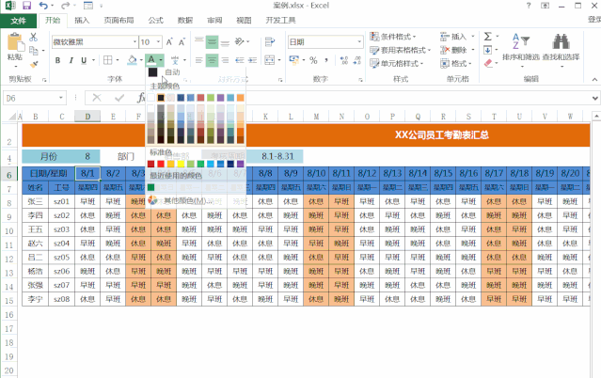Click the Cut scissors icon
Viewport: 601px width, 378px height.
[x=33, y=37]
